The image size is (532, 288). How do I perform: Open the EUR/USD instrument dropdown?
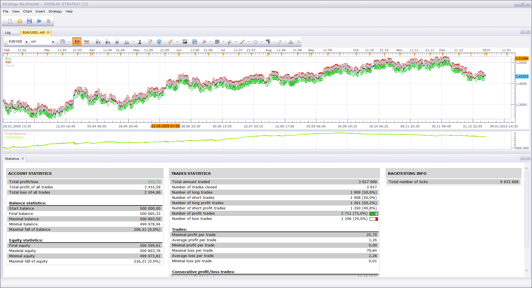[x=26, y=42]
